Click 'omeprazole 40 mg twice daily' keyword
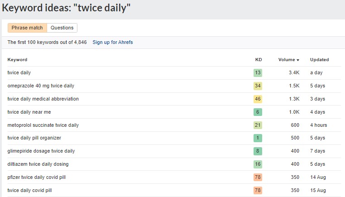The height and width of the screenshot is (197, 345). [41, 86]
